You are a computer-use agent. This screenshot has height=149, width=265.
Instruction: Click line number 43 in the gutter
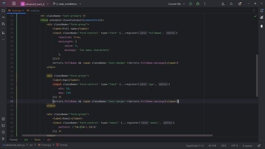(x=12, y=101)
